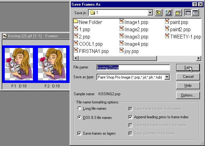The width and height of the screenshot is (205, 146).
Task: Select the TWEETY-1.psp file icon
Action: [x=167, y=36]
